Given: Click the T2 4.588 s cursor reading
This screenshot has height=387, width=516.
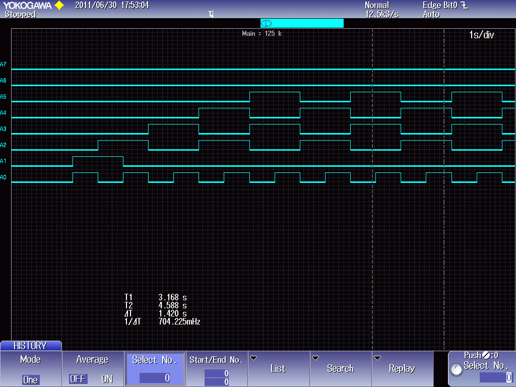Looking at the screenshot, I should click(x=156, y=305).
